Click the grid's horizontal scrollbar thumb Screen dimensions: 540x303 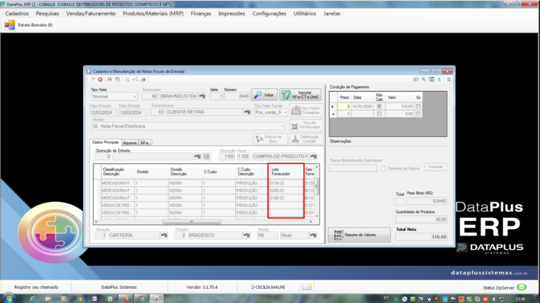192,222
